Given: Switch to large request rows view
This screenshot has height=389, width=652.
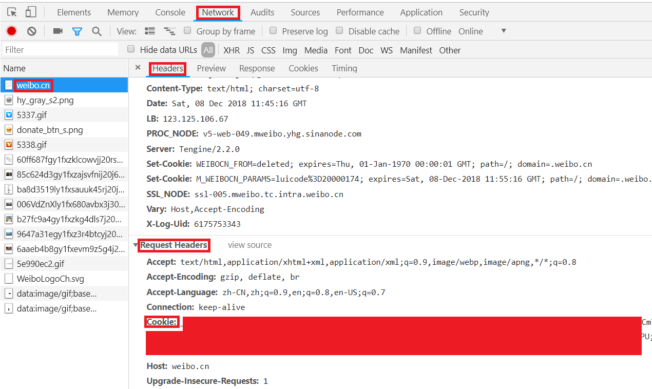Looking at the screenshot, I should tap(150, 31).
